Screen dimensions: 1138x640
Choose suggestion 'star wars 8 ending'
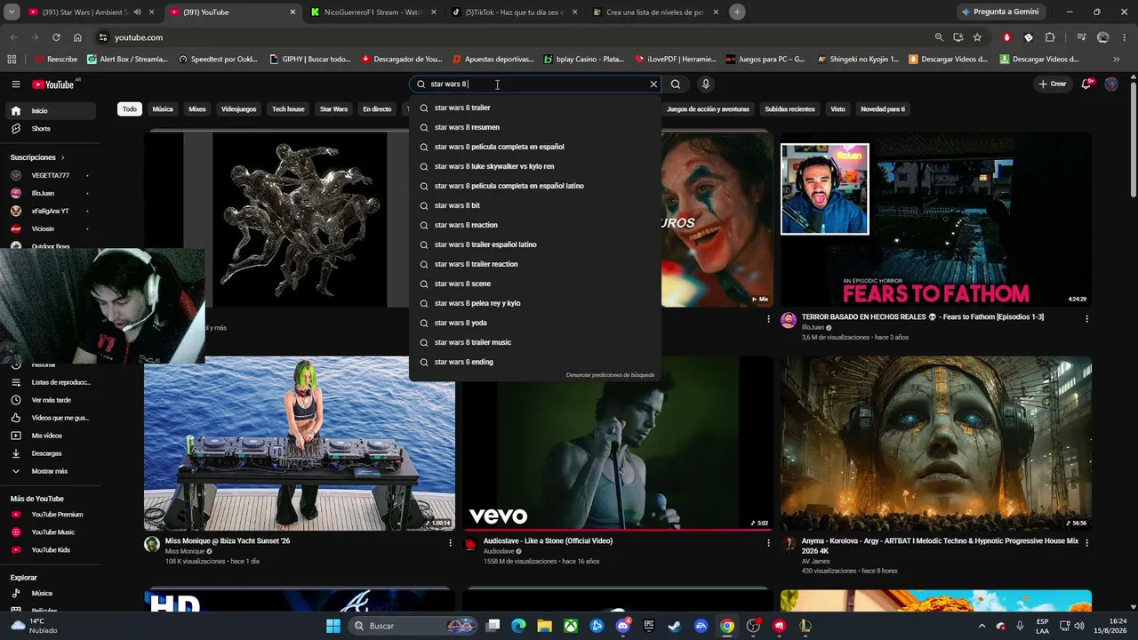[x=535, y=362]
